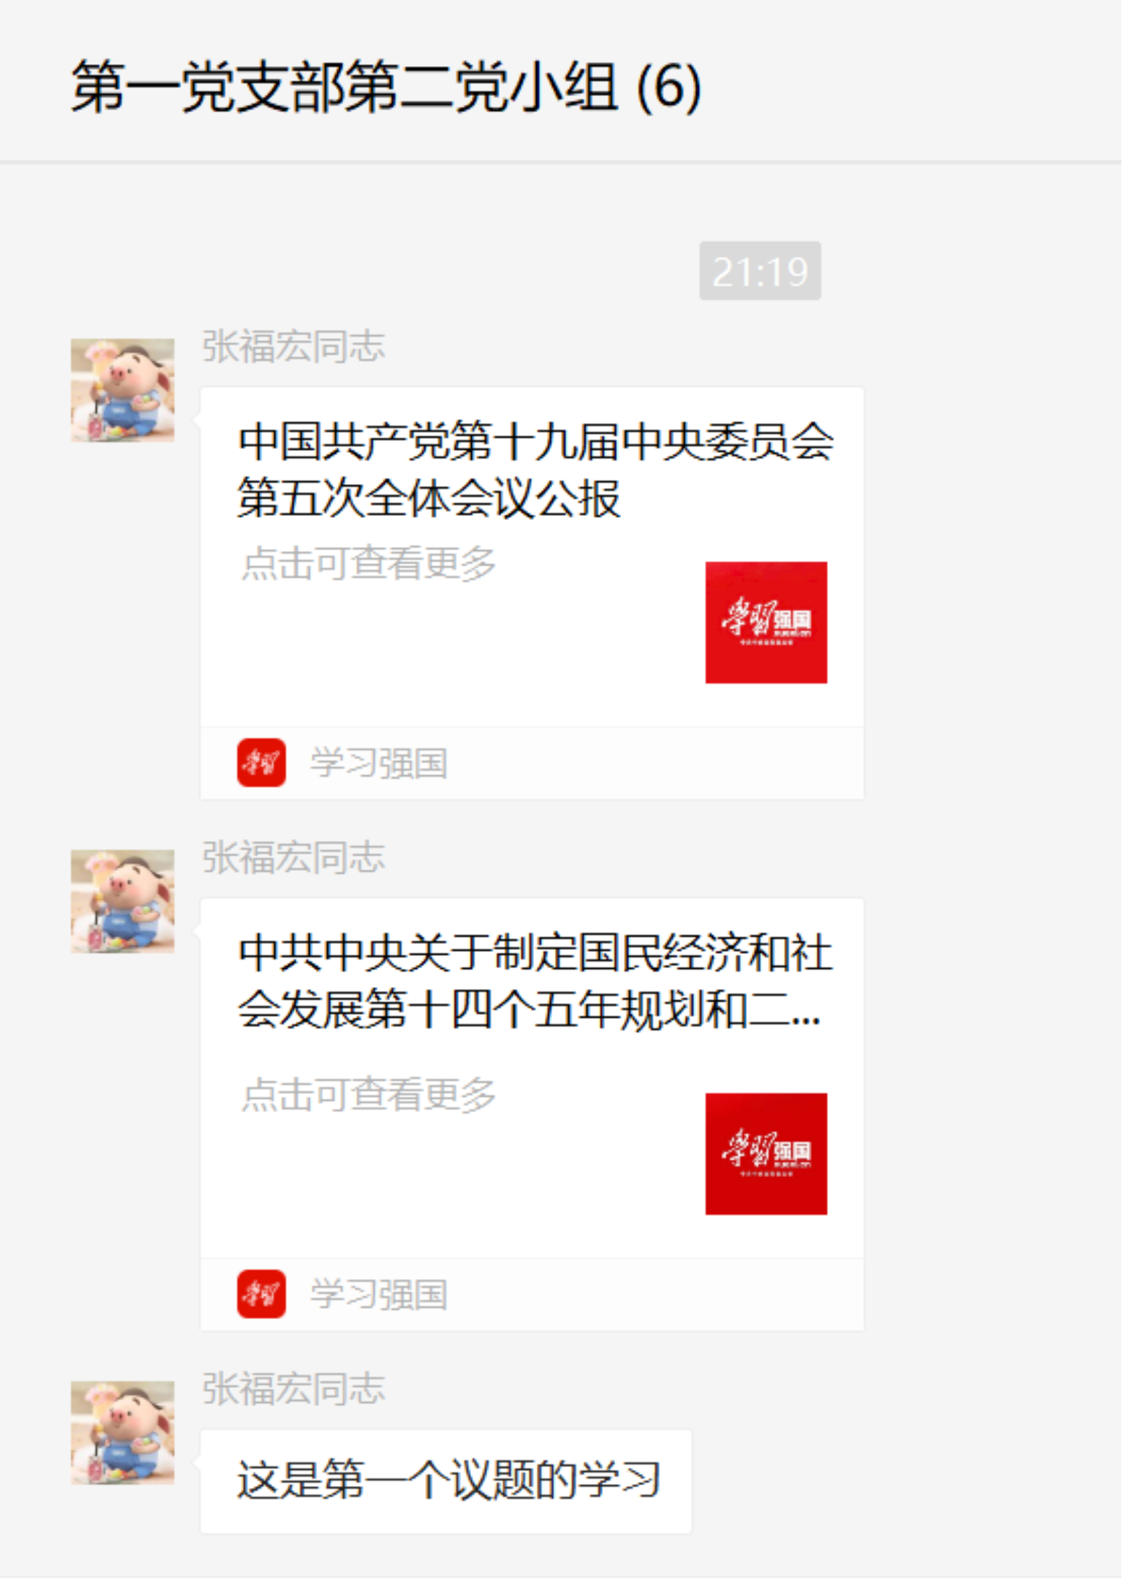
Task: Select the sender name 张福宏同志 above the text bubble
Action: 293,1389
